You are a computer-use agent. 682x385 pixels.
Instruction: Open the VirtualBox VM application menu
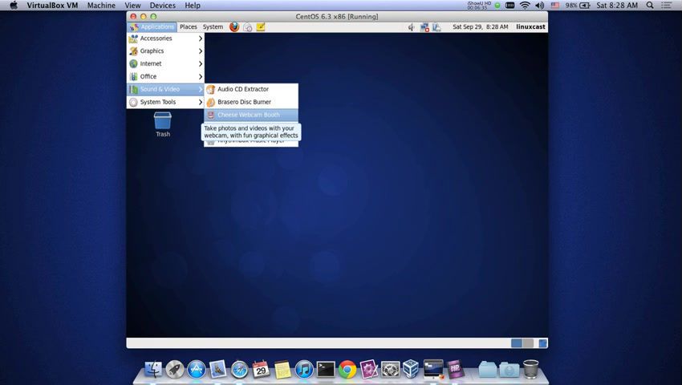click(52, 6)
